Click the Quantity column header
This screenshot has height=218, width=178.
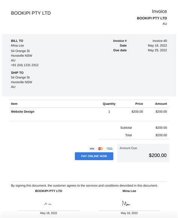109,104
